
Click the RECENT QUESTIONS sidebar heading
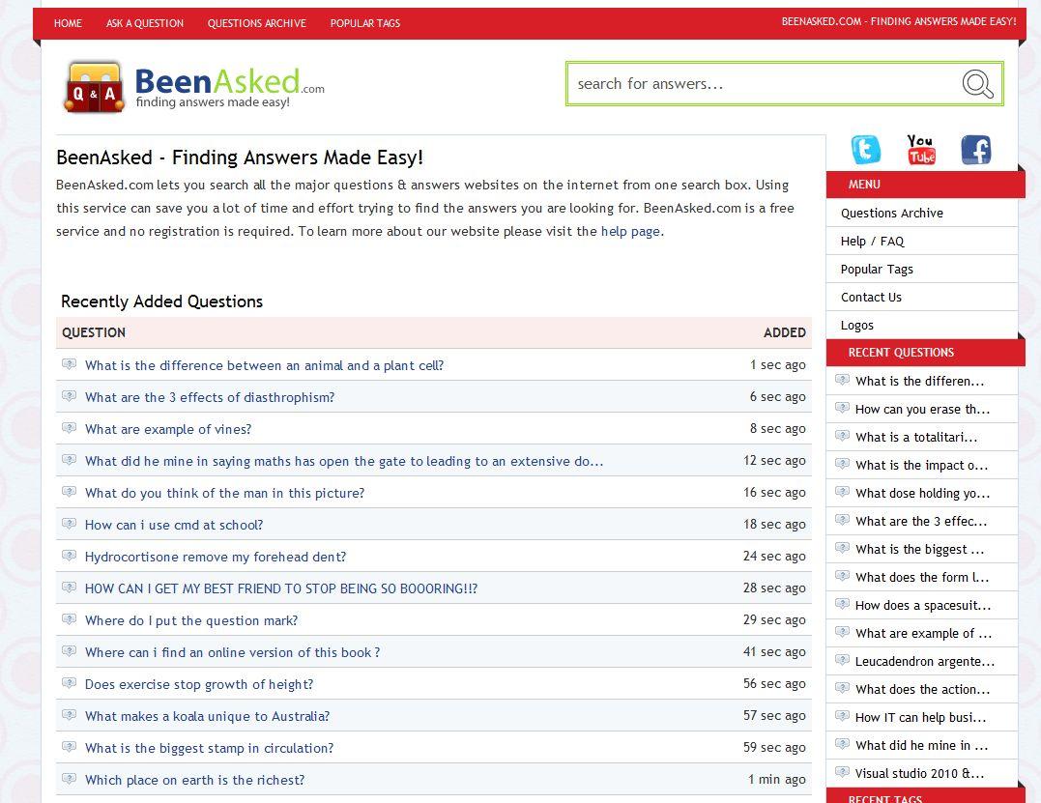click(x=901, y=353)
